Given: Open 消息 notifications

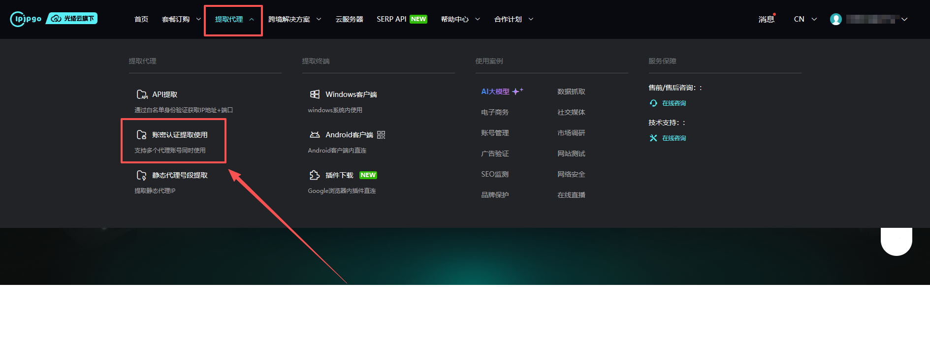Looking at the screenshot, I should (766, 19).
